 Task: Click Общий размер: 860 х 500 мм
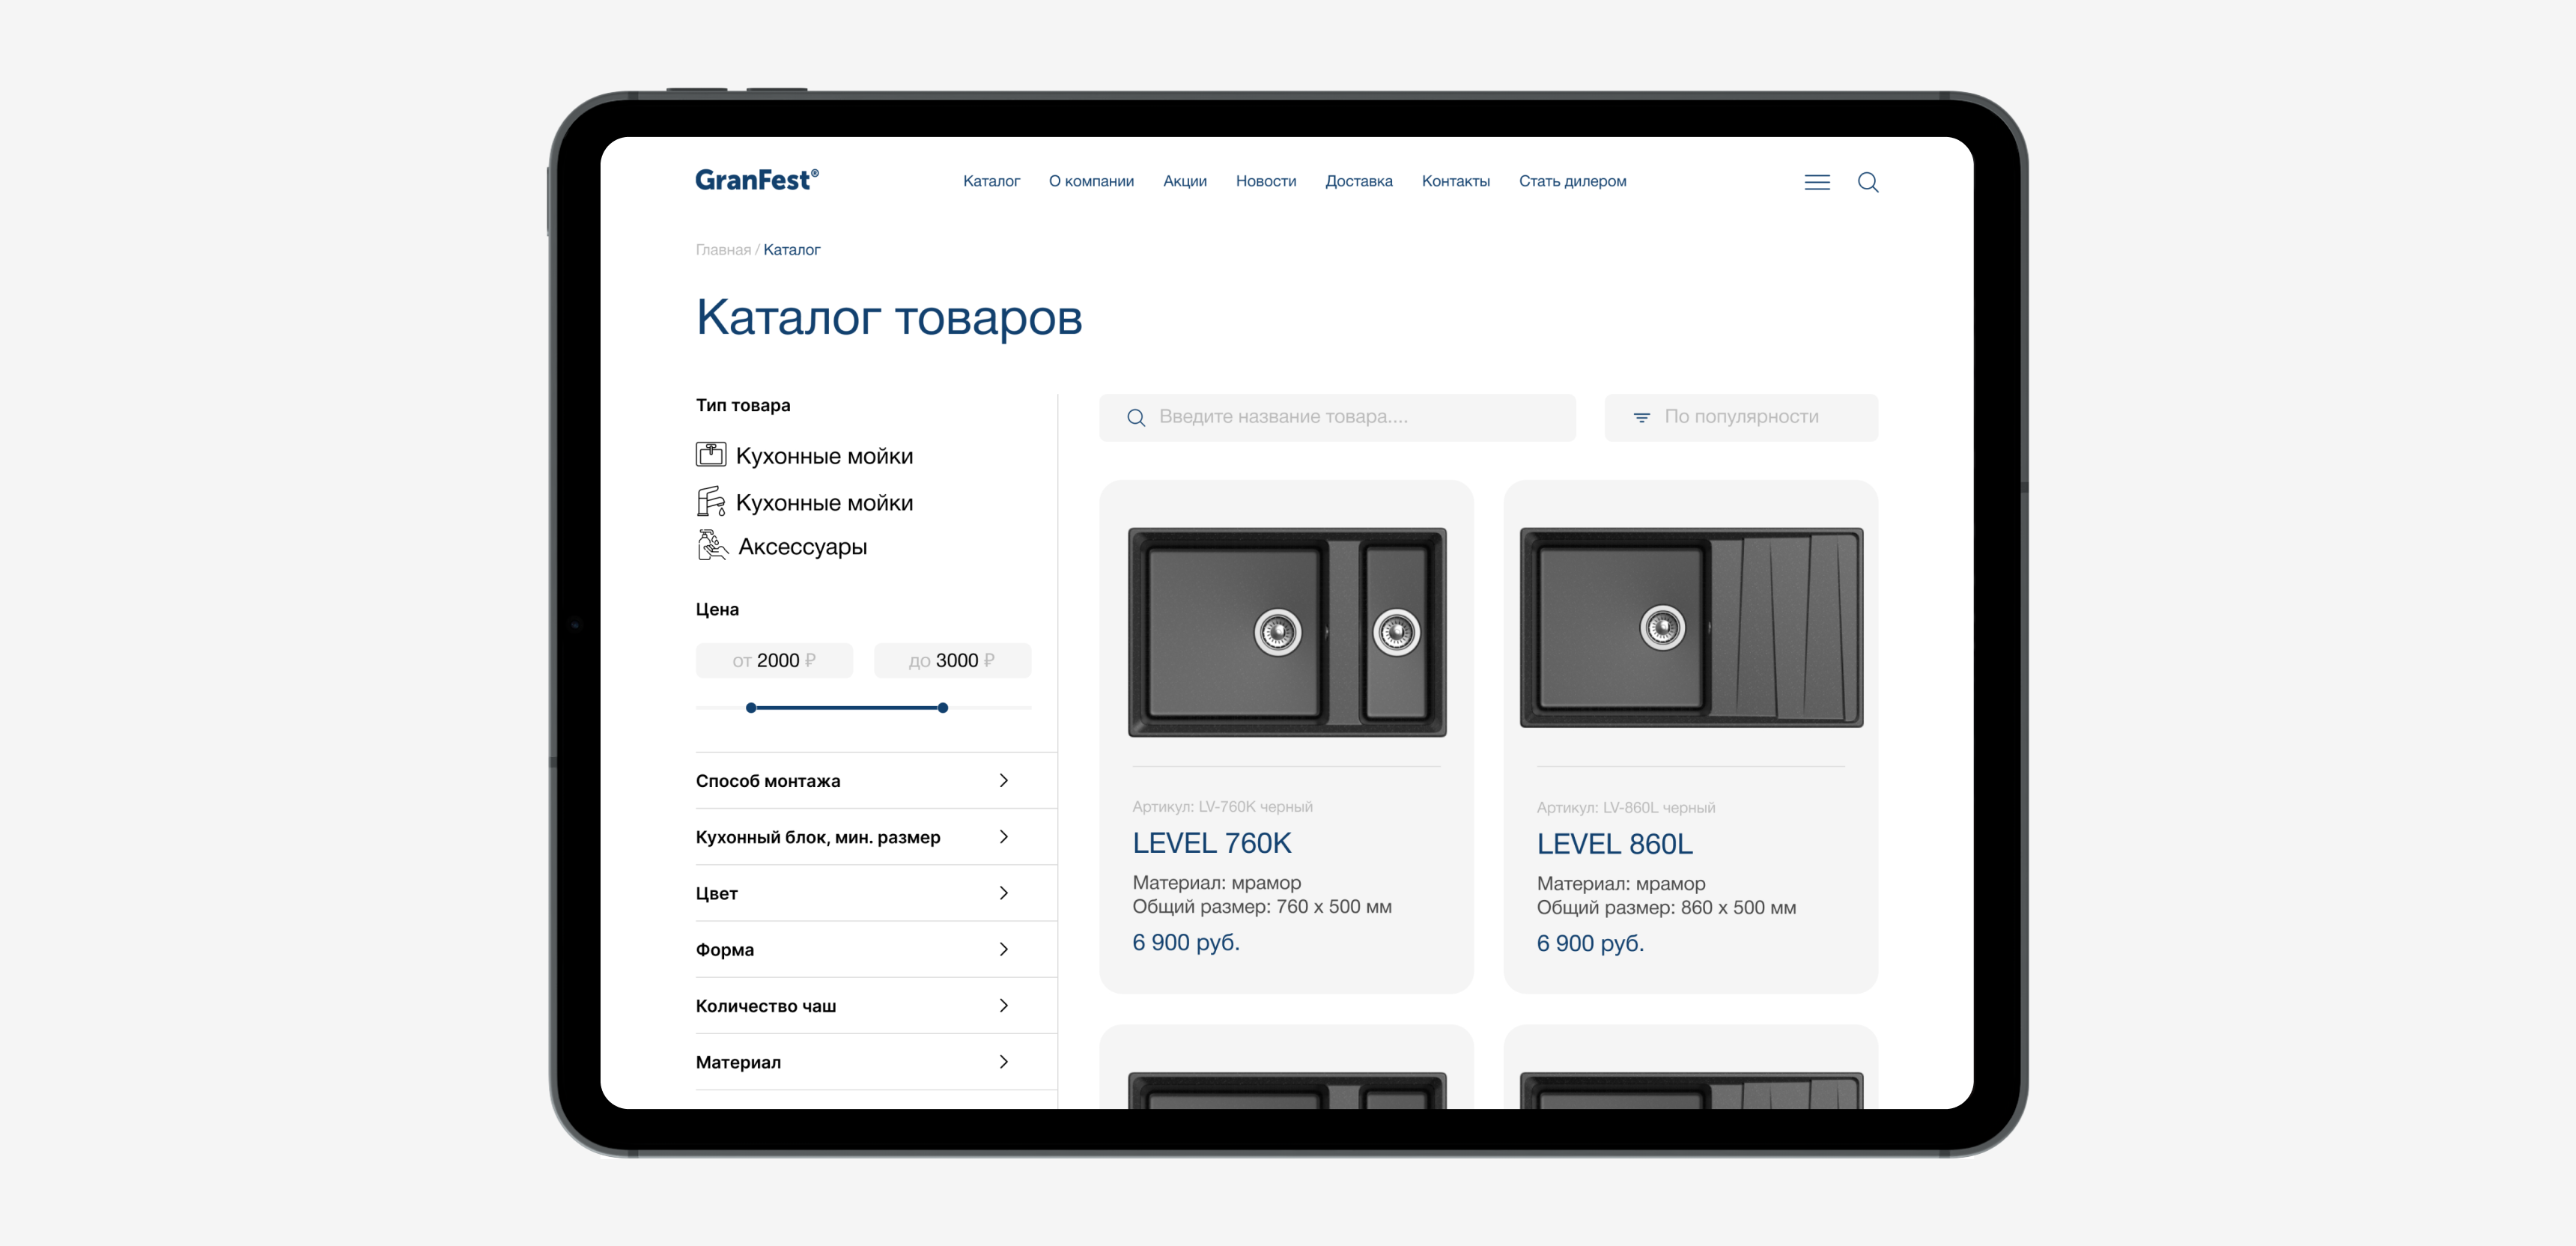click(1666, 908)
